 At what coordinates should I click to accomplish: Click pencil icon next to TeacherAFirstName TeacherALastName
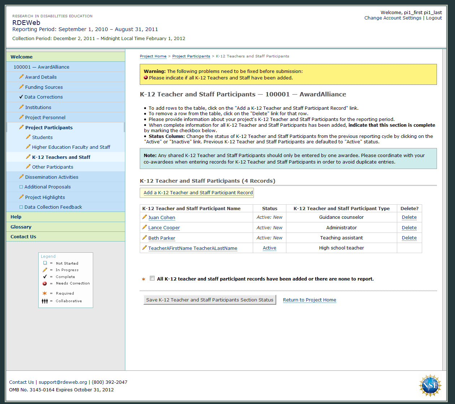(x=144, y=248)
